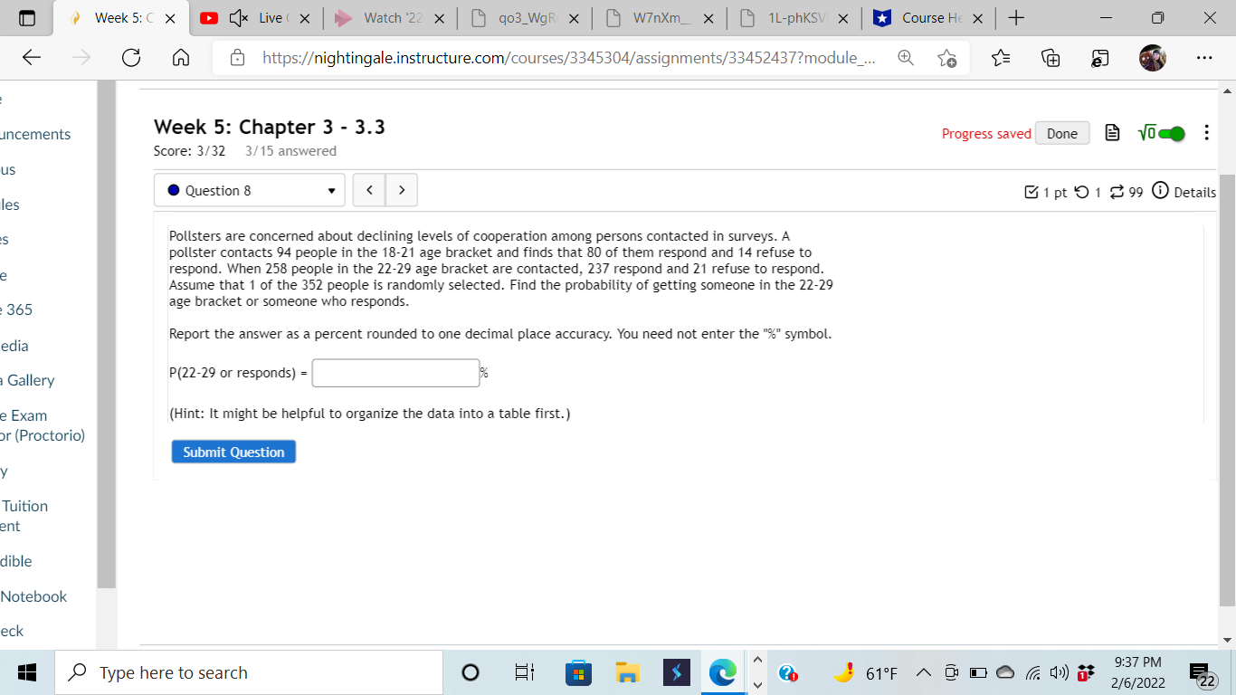The width and height of the screenshot is (1236, 695).
Task: Click the Done button
Action: [x=1062, y=133]
